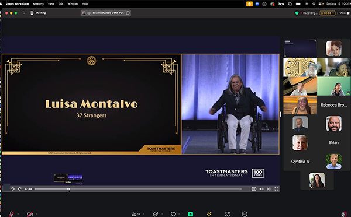Click the Sherrie Parker sharing indicator
Viewport: 351px width, 217px height.
point(106,13)
